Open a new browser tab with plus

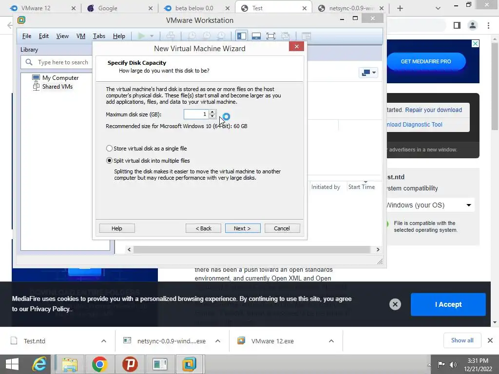[400, 8]
